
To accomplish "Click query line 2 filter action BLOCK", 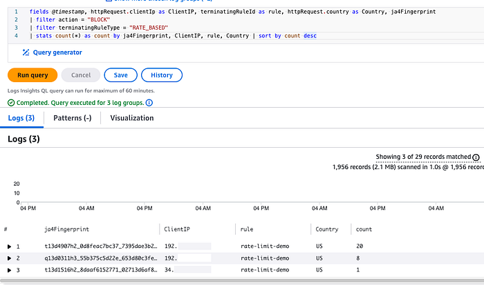I will pyautogui.click(x=70, y=20).
